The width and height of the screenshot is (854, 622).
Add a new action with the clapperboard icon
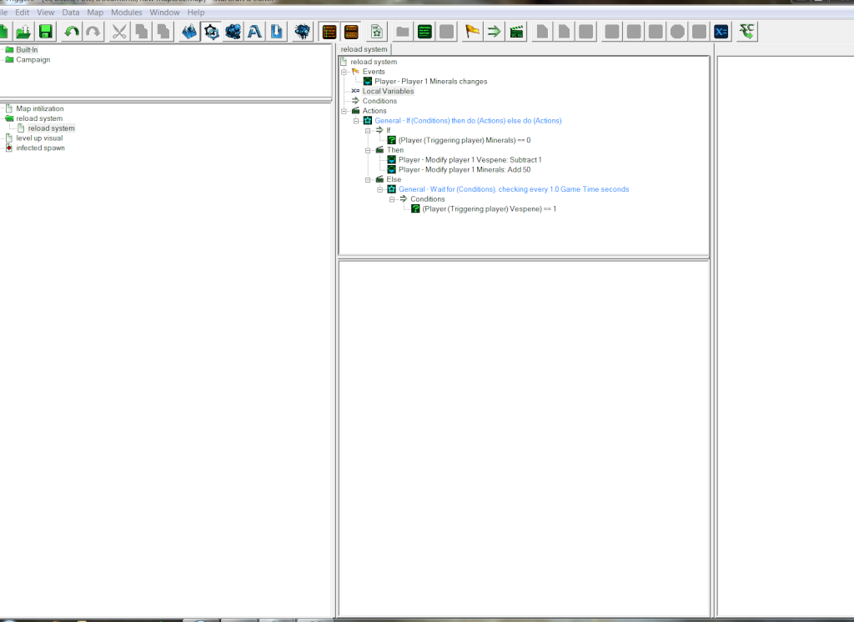[x=516, y=32]
